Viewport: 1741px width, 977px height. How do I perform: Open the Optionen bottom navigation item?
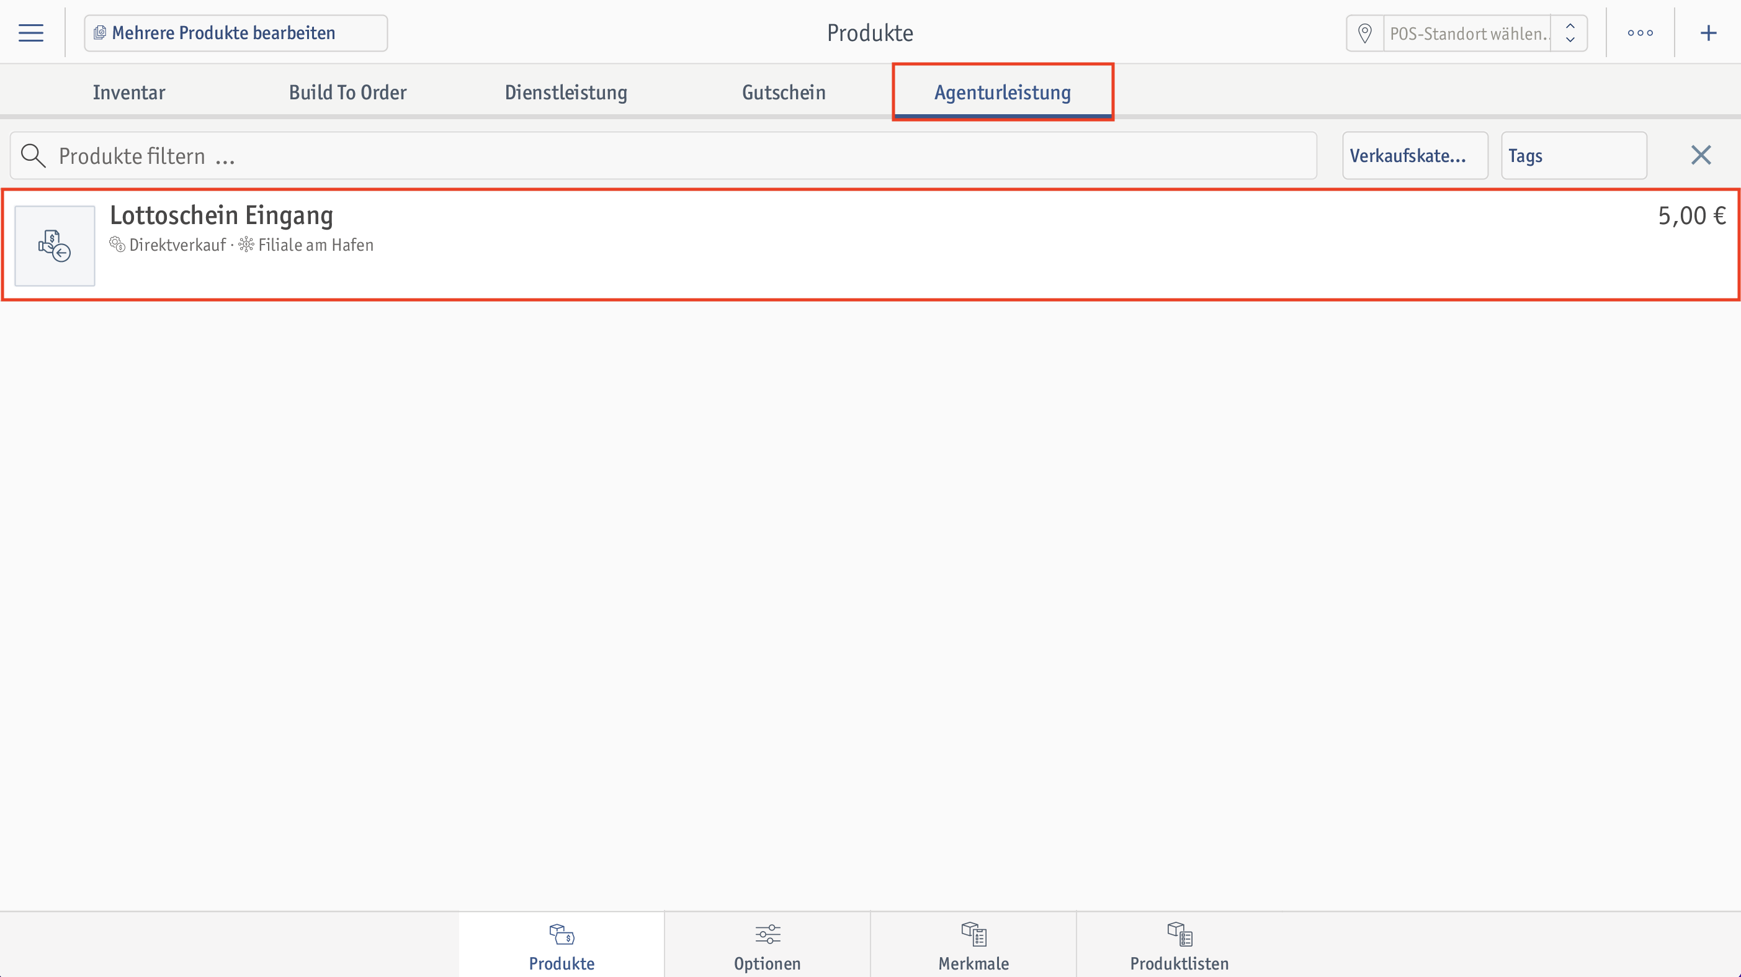pyautogui.click(x=767, y=945)
